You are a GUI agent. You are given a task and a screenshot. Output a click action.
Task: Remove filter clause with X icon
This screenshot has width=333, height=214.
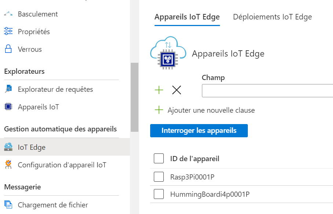[x=177, y=90]
